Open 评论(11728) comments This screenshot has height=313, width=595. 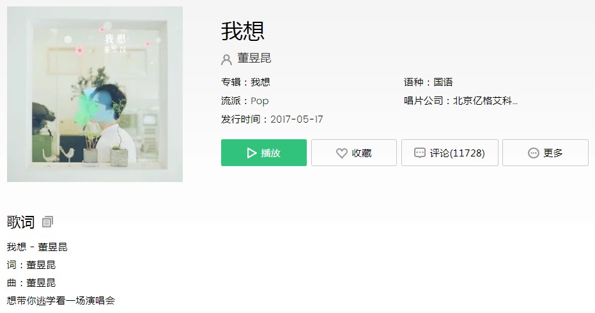point(450,153)
